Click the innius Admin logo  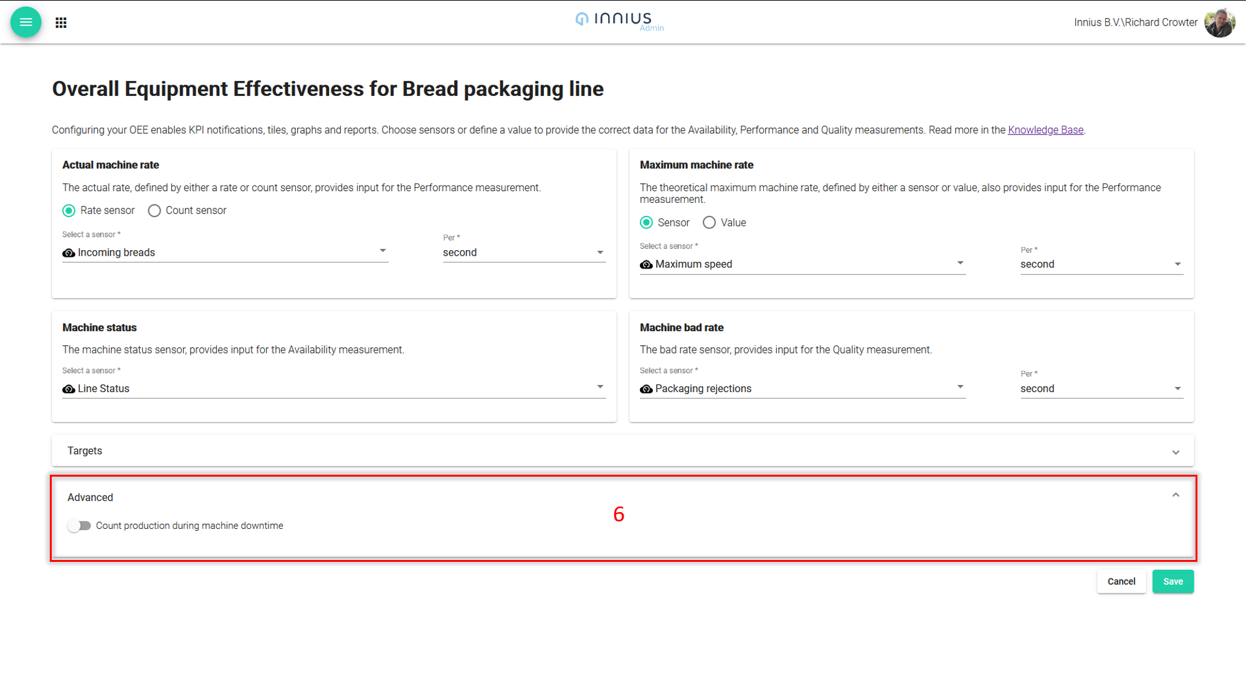(x=619, y=21)
